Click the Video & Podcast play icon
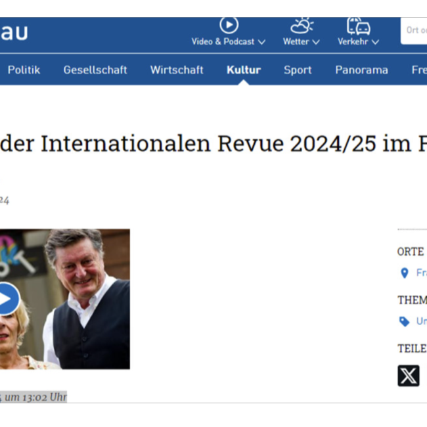The image size is (427, 427). click(x=229, y=26)
